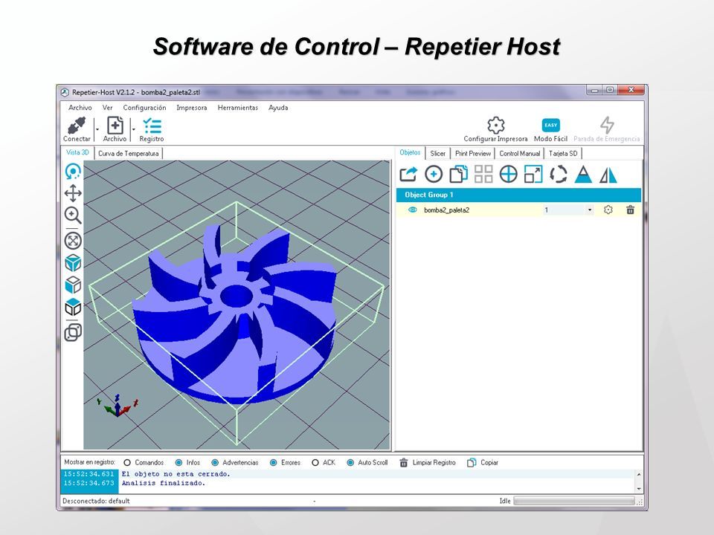The height and width of the screenshot is (535, 714).
Task: Select the zoom magnifier tool
Action: 73,215
